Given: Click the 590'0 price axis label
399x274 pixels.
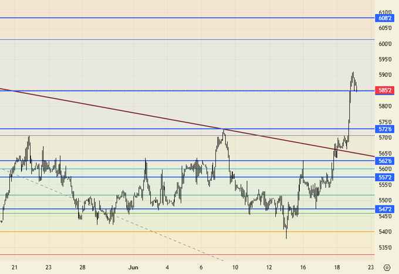Looking at the screenshot, I should pos(386,75).
